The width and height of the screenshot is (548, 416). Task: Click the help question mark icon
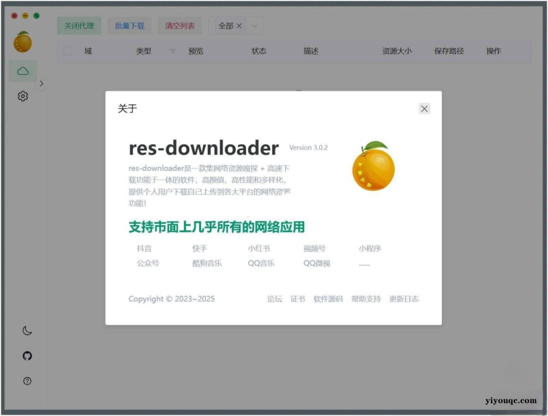pyautogui.click(x=27, y=381)
